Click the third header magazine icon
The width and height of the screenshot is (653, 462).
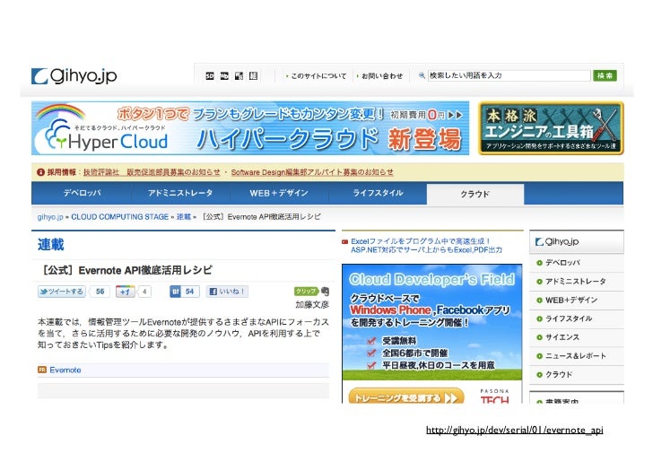(x=239, y=76)
